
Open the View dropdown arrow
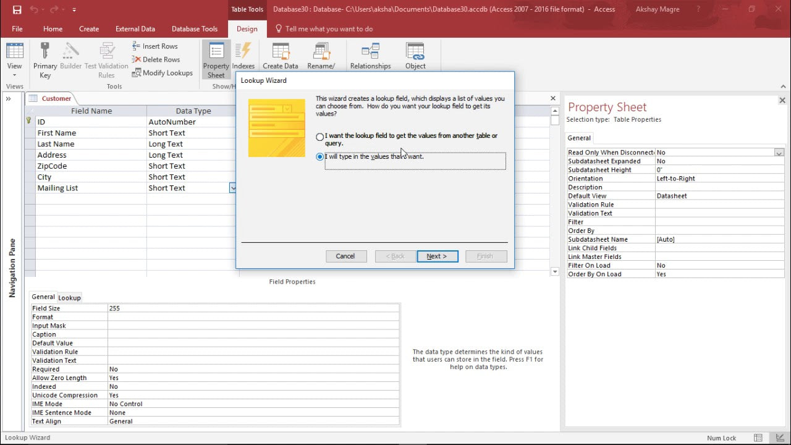coord(14,75)
